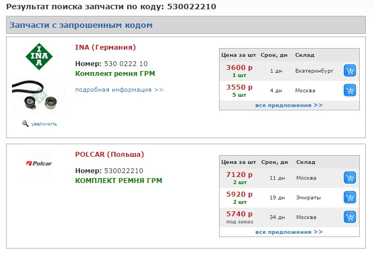Click the Срок, дн header in POLCAR table
Image resolution: width=374 pixels, height=254 pixels.
[275, 162]
